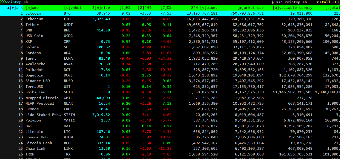Select Polygon in the coin list
This screenshot has width=340, height=159.
33,120
